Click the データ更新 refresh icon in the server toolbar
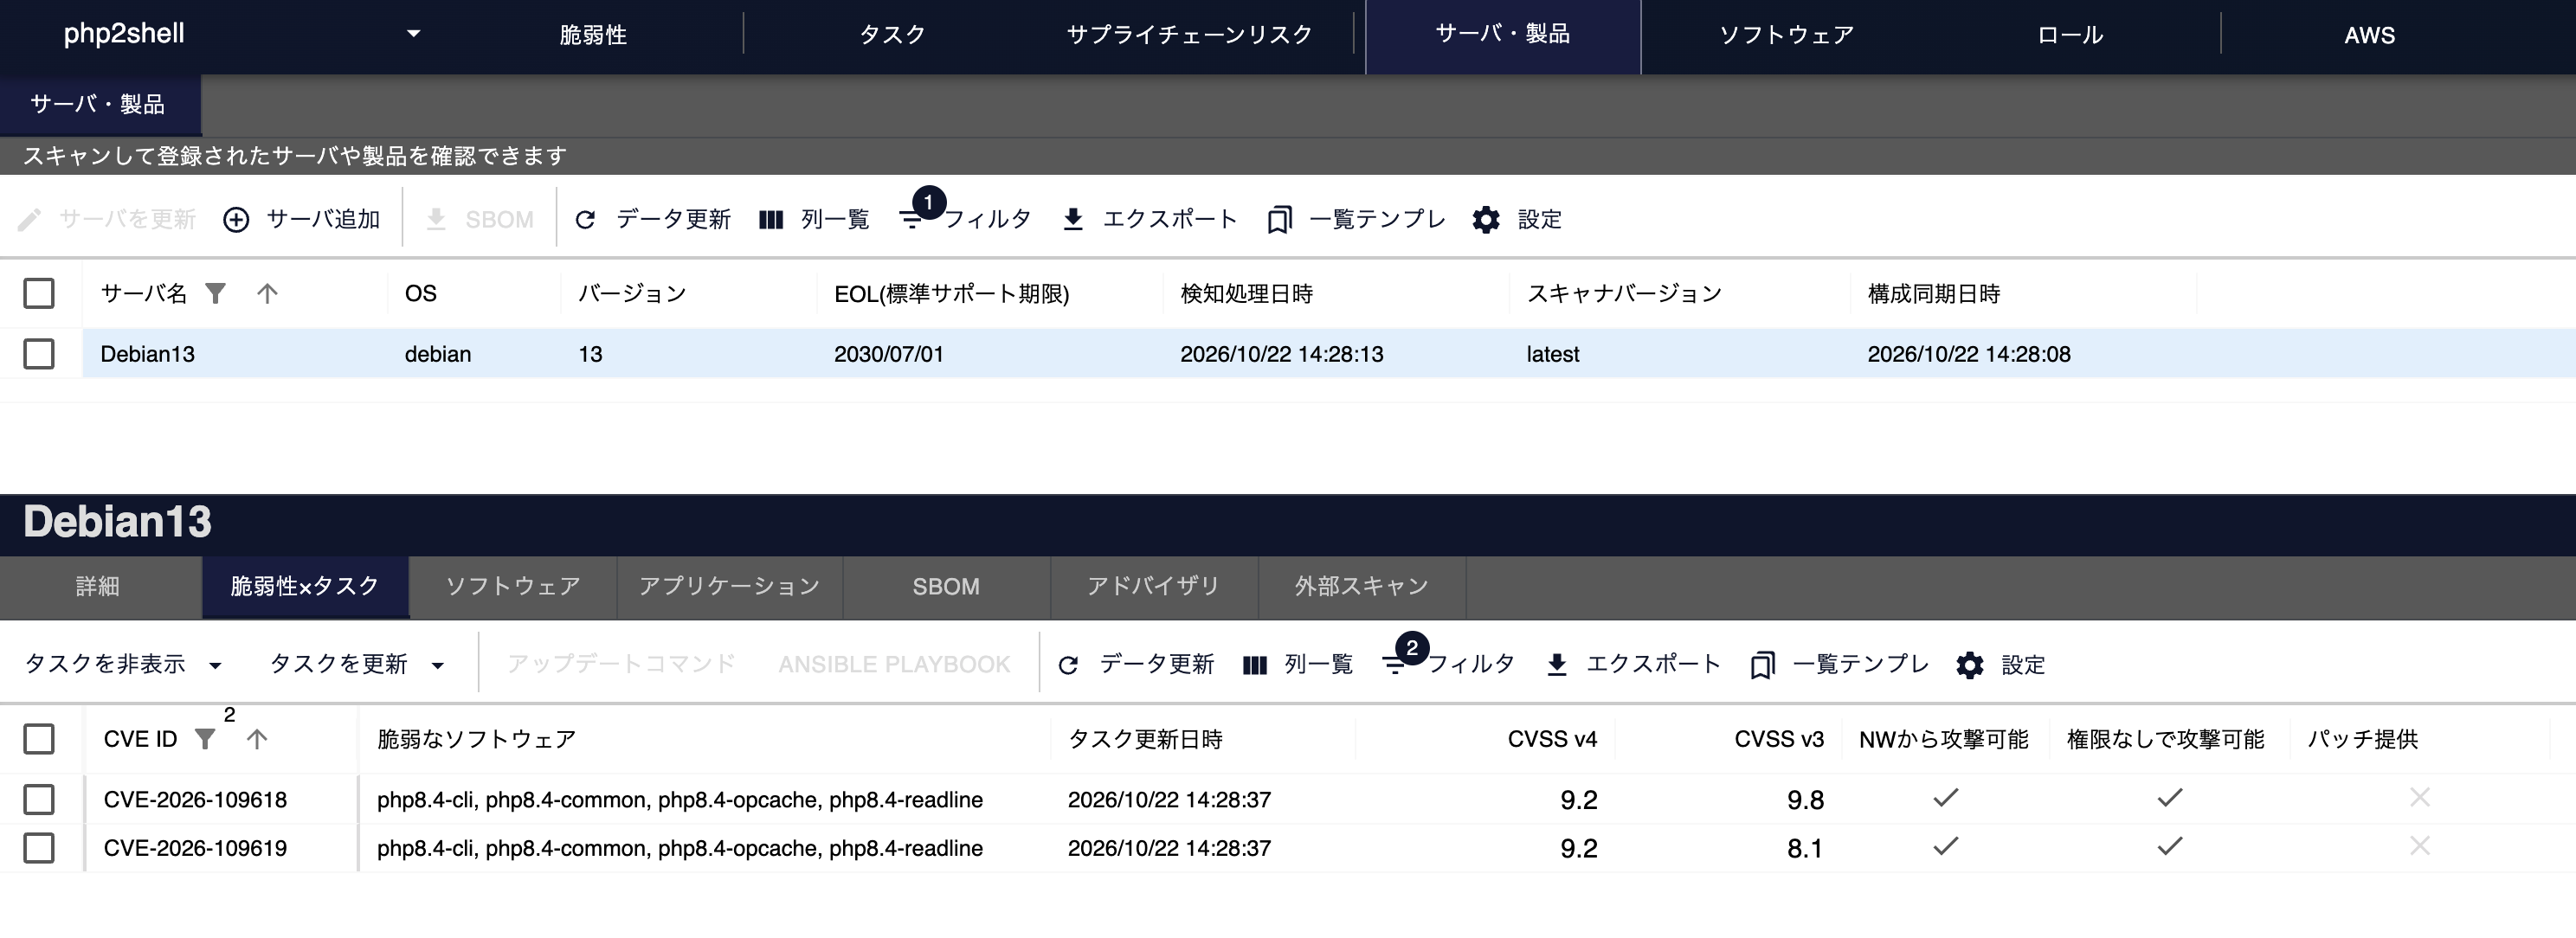This screenshot has height=938, width=2576. (586, 220)
